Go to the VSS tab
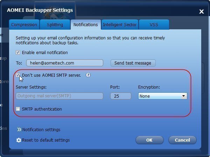This screenshot has height=157, width=210. point(154,24)
